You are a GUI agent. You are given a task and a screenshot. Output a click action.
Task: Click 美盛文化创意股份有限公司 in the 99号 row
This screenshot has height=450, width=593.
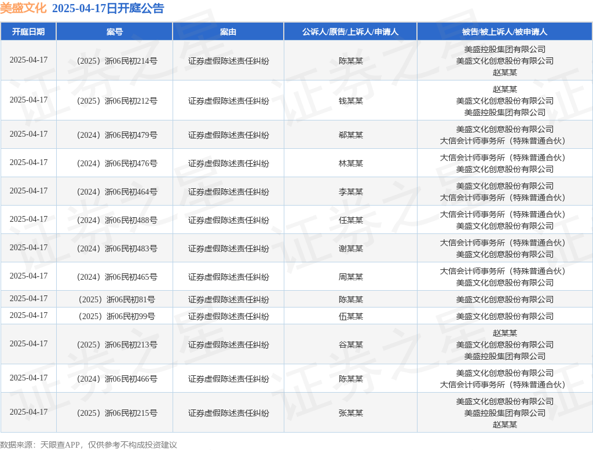point(504,316)
